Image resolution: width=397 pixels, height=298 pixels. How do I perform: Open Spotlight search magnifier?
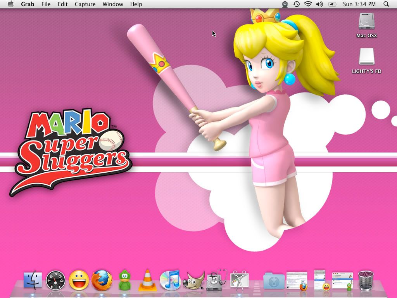click(x=386, y=4)
